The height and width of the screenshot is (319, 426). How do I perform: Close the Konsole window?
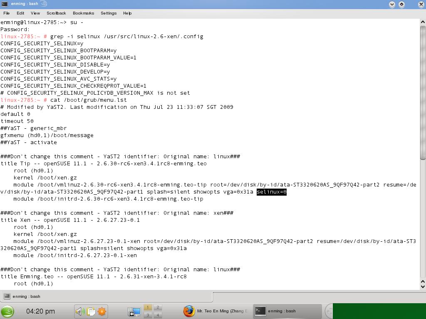[421, 4]
